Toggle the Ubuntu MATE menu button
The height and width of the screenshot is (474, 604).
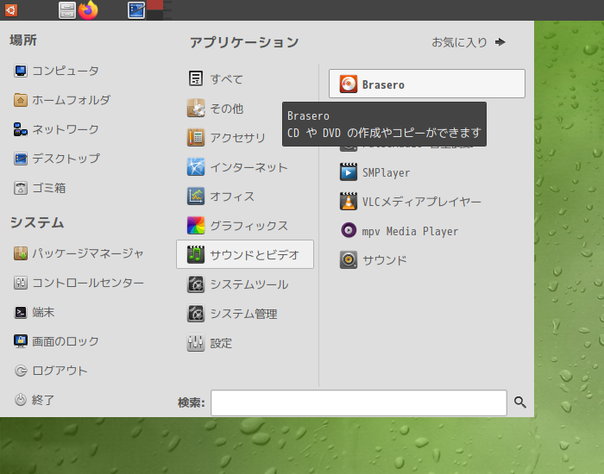tap(10, 10)
